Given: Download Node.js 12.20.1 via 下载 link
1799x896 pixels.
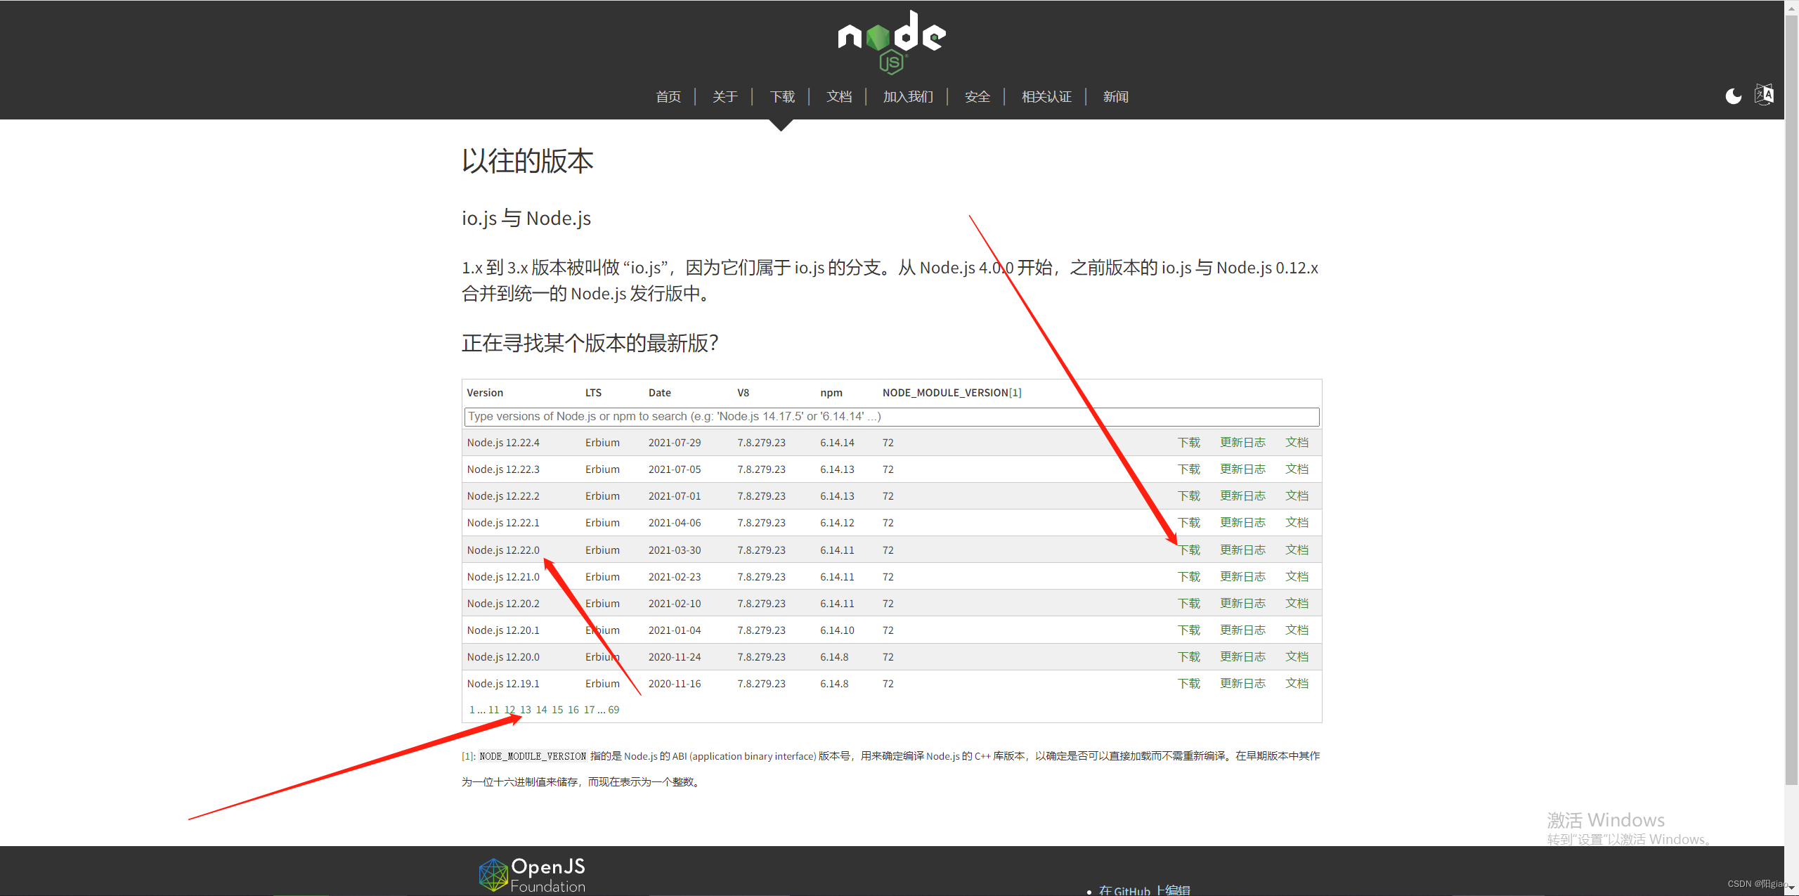Looking at the screenshot, I should point(1189,630).
